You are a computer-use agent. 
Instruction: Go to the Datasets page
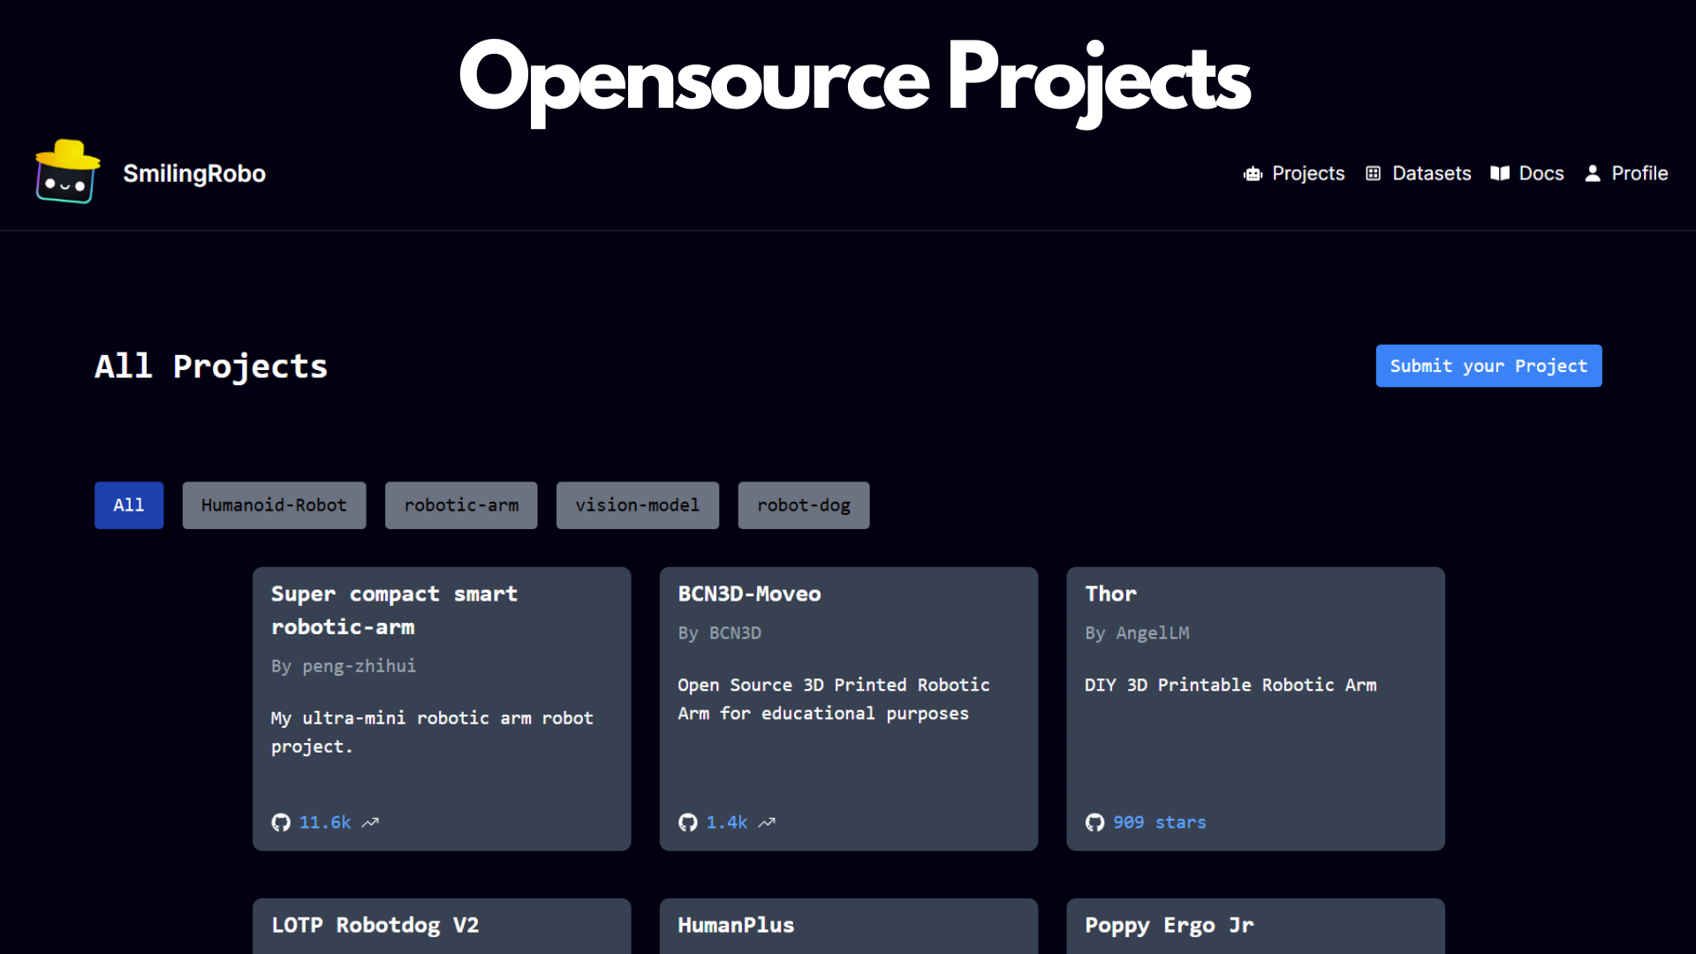click(x=1432, y=173)
